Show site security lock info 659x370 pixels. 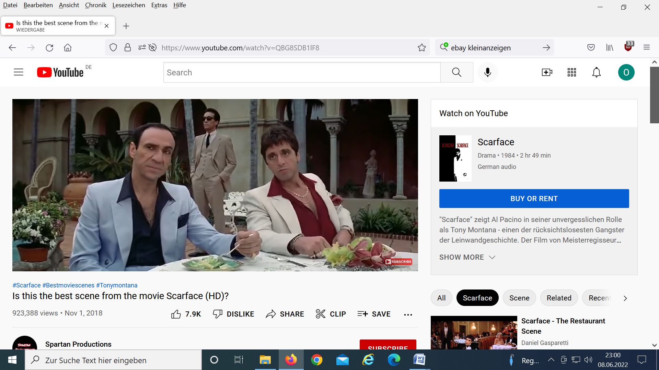pos(128,48)
